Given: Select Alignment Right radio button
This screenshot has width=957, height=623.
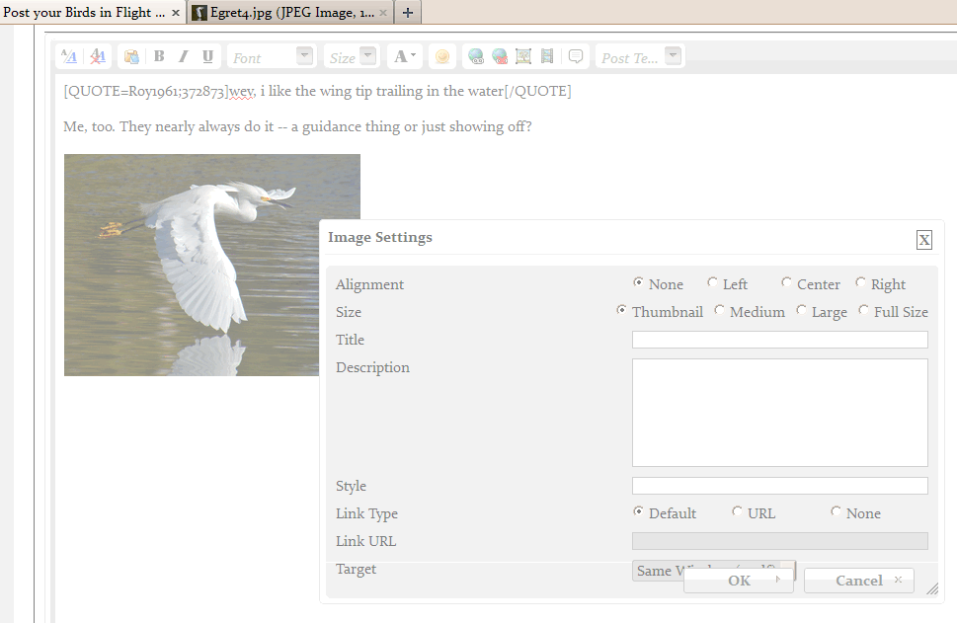Looking at the screenshot, I should [860, 282].
